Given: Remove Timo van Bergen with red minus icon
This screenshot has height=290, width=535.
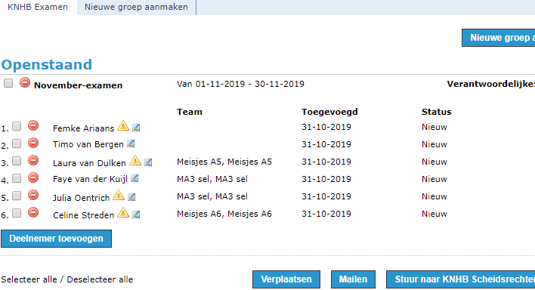Looking at the screenshot, I should tap(33, 143).
